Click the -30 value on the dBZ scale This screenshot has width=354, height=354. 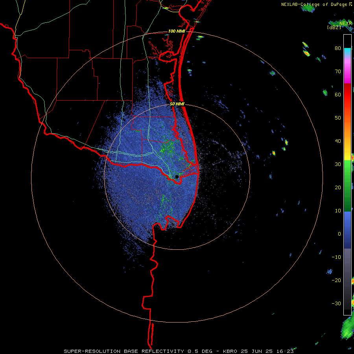336,304
